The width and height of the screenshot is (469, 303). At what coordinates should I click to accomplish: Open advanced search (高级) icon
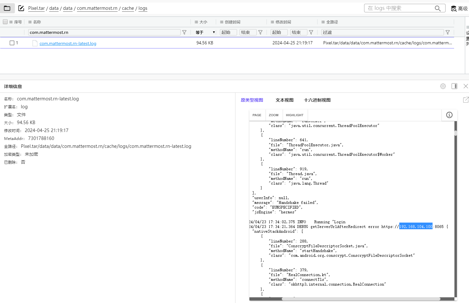(x=454, y=9)
